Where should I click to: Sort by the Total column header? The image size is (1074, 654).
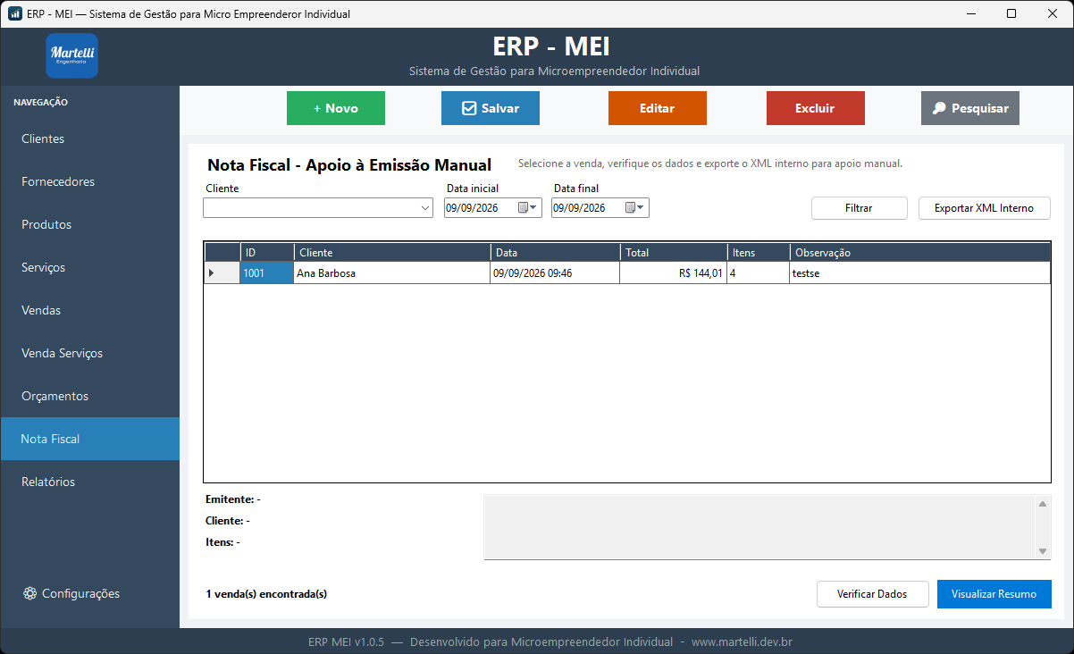(673, 253)
